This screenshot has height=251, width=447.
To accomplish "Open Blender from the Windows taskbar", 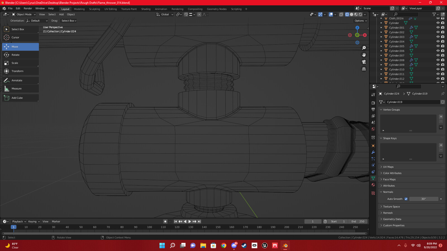I will click(285, 245).
